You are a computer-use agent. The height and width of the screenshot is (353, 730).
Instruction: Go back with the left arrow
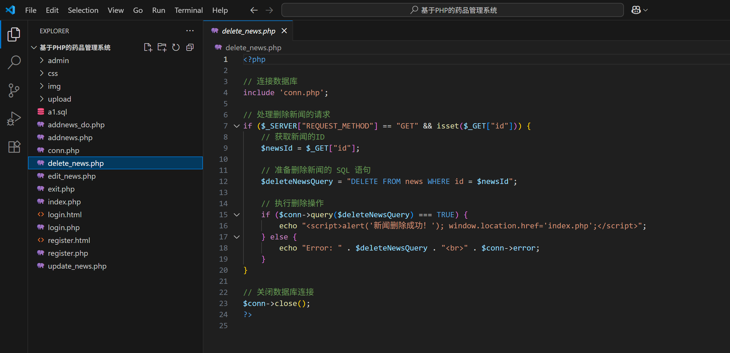click(x=254, y=10)
